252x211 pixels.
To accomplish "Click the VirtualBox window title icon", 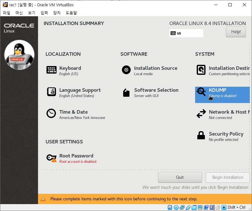I will tap(5, 5).
